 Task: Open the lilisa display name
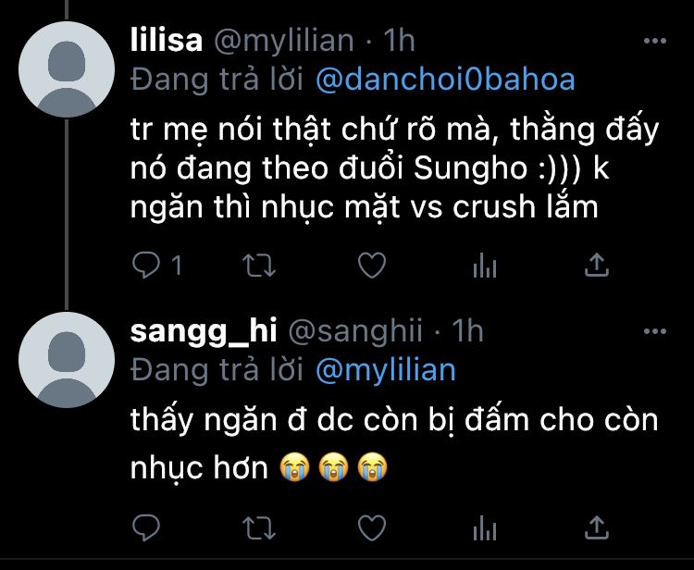(167, 41)
